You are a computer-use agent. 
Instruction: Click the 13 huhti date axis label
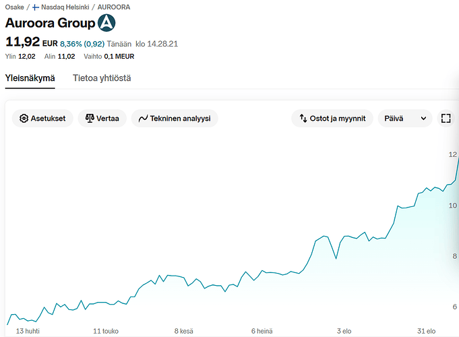pos(28,331)
